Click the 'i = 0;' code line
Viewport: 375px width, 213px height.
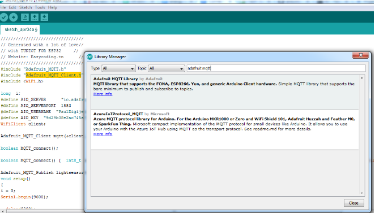8,191
